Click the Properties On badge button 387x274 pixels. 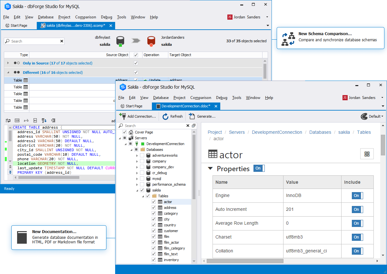coord(259,168)
